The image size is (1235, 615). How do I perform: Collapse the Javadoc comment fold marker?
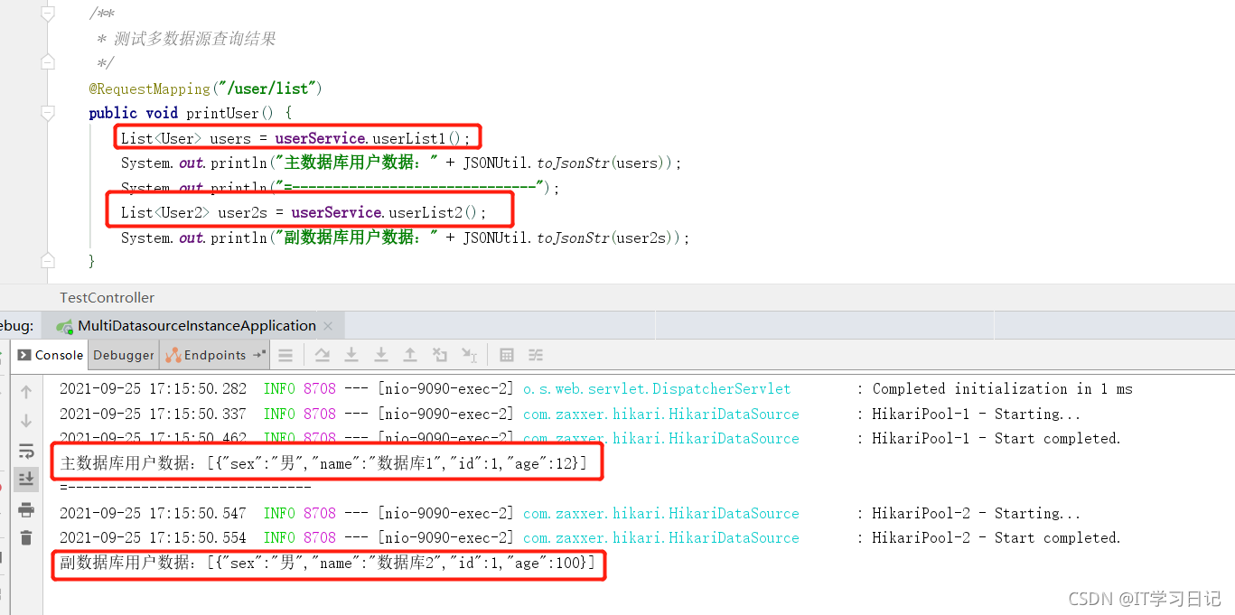pos(48,14)
